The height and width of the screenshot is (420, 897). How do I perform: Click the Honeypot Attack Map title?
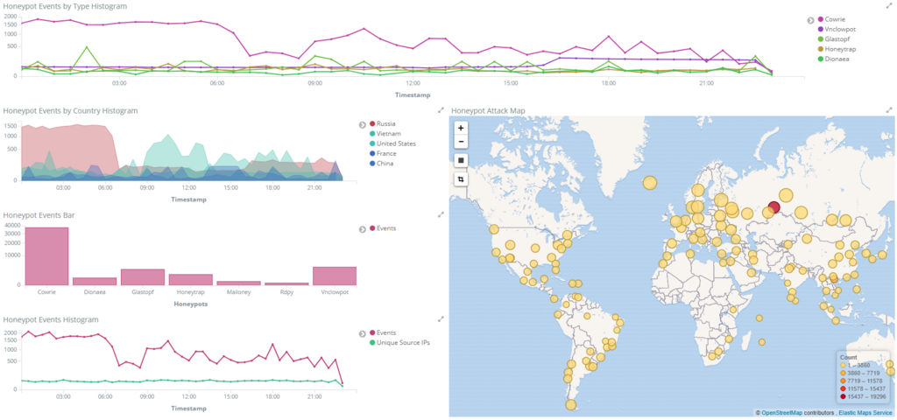(488, 110)
